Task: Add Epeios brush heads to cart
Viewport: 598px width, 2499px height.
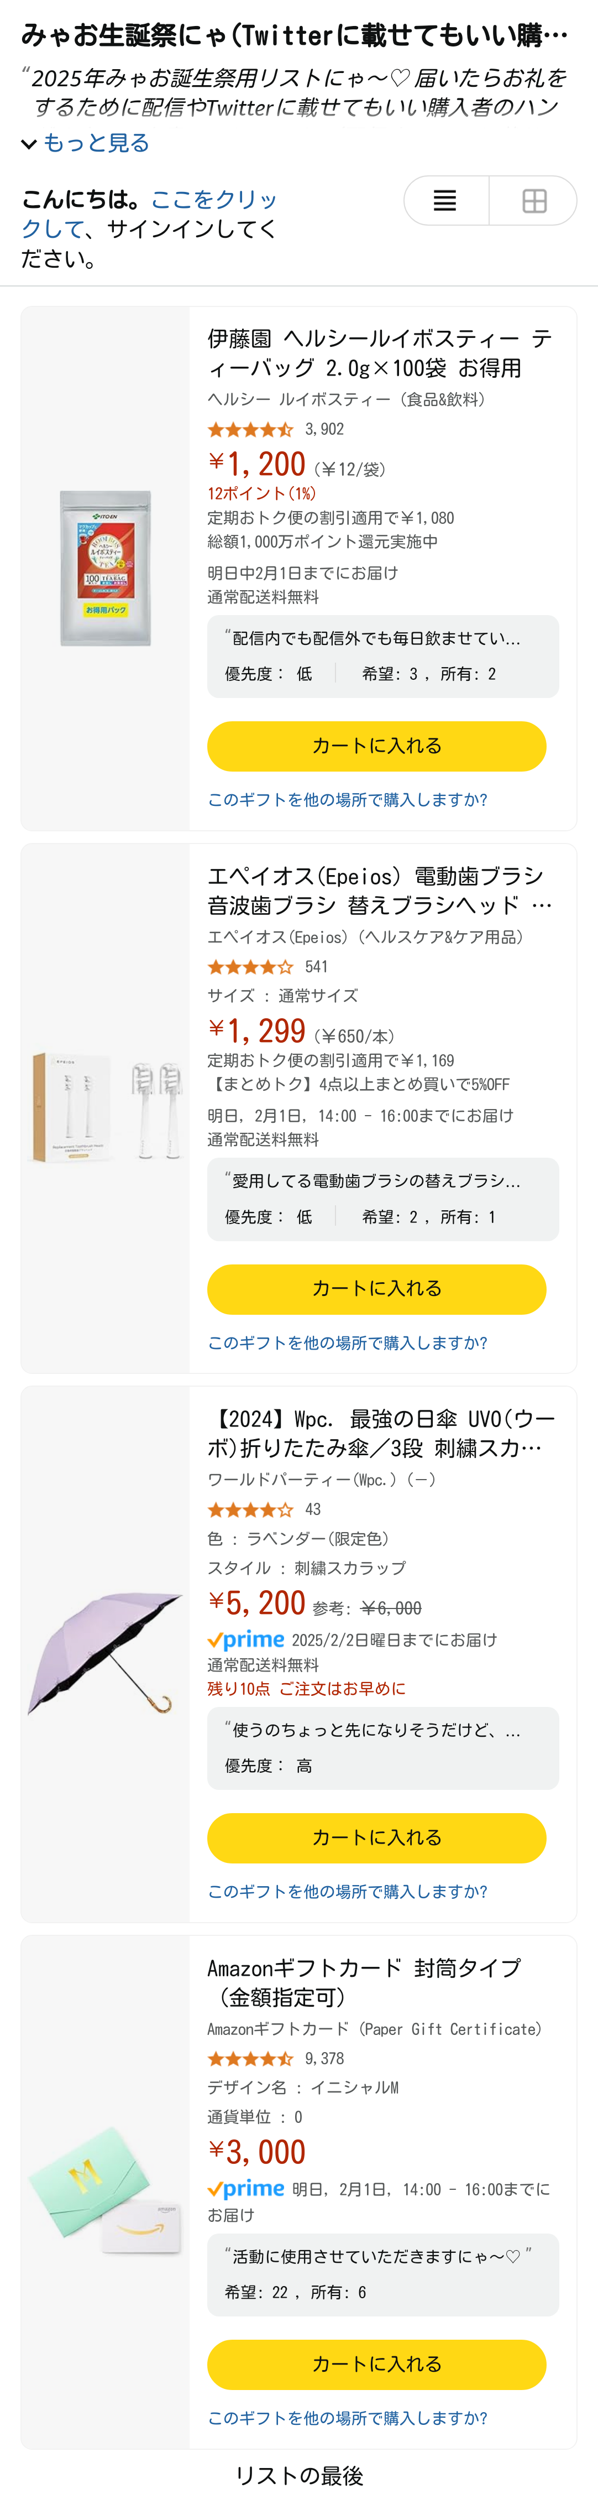Action: (x=377, y=1289)
